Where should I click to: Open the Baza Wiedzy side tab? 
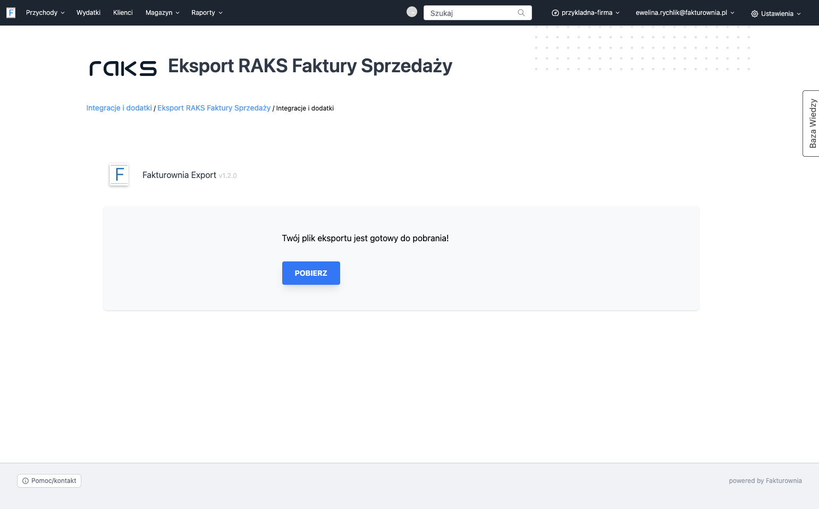coord(811,123)
